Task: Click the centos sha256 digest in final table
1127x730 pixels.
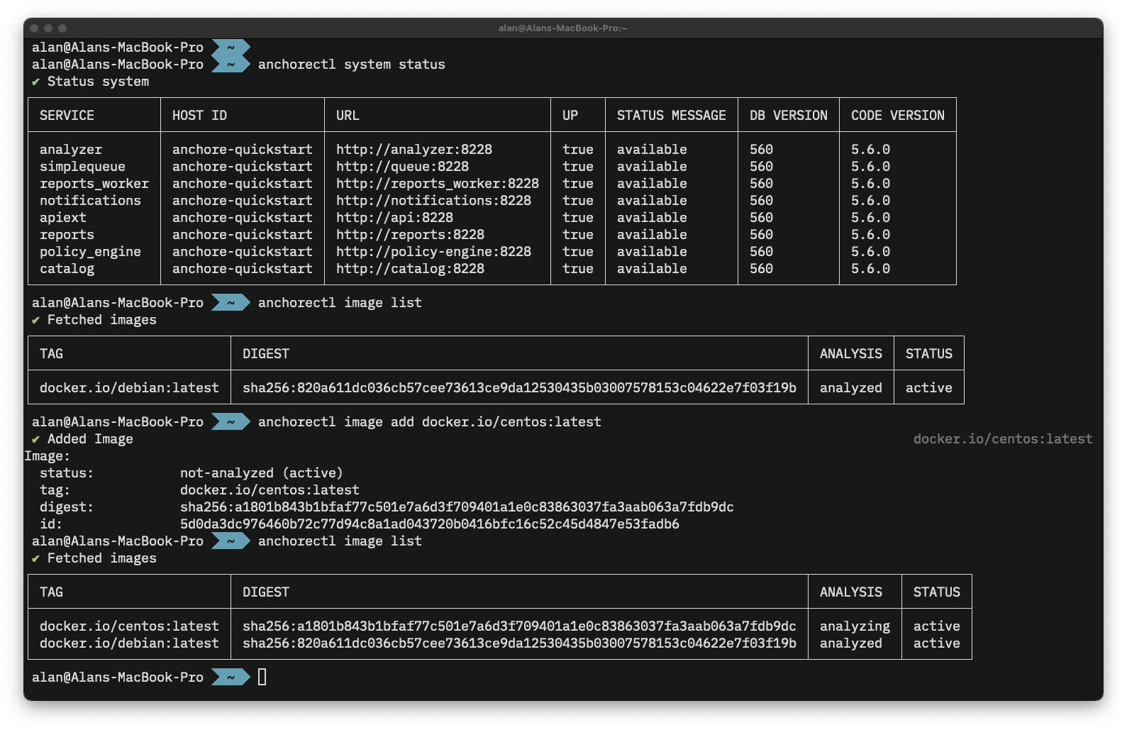Action: pos(519,626)
